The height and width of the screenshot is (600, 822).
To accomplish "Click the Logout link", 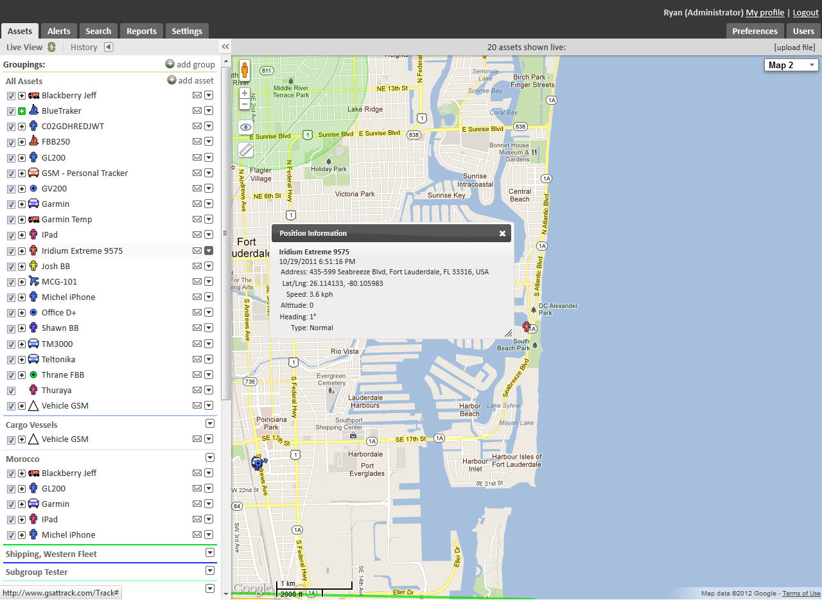I will click(805, 12).
